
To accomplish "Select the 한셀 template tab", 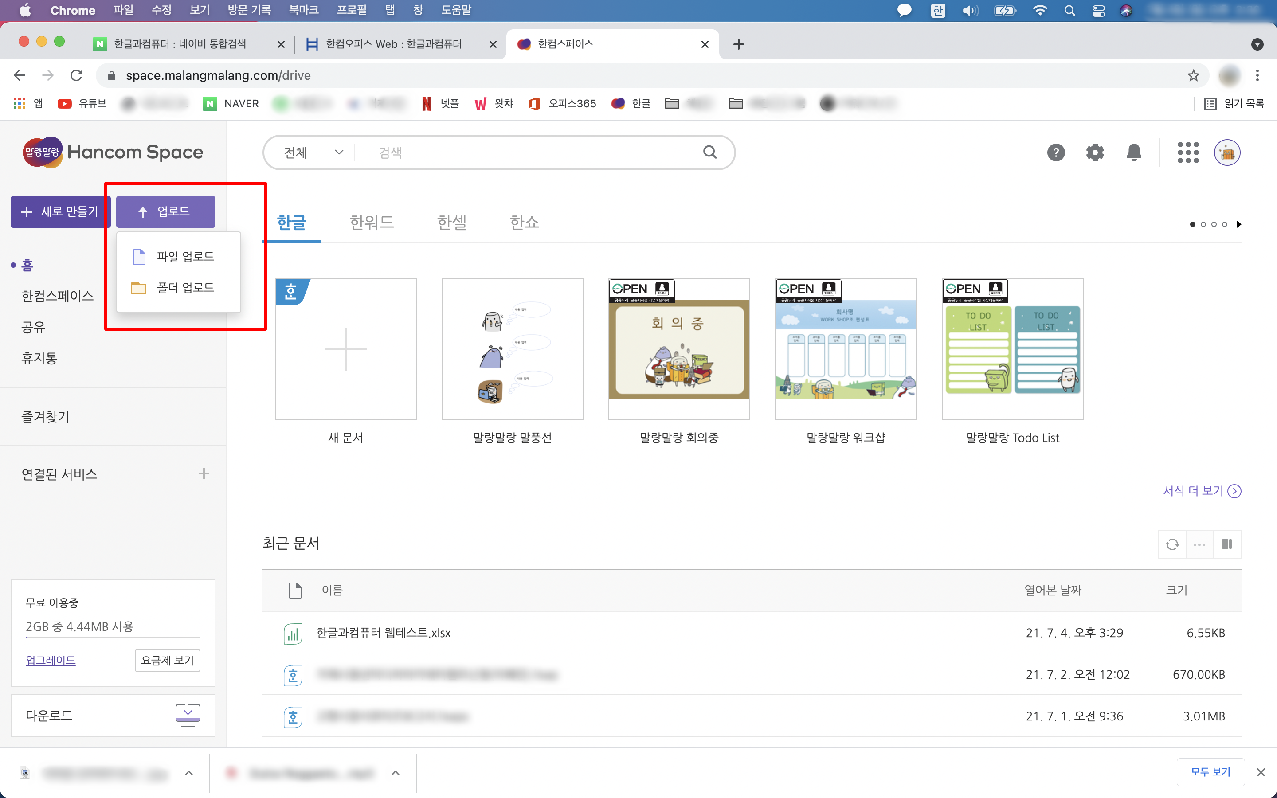I will (452, 222).
